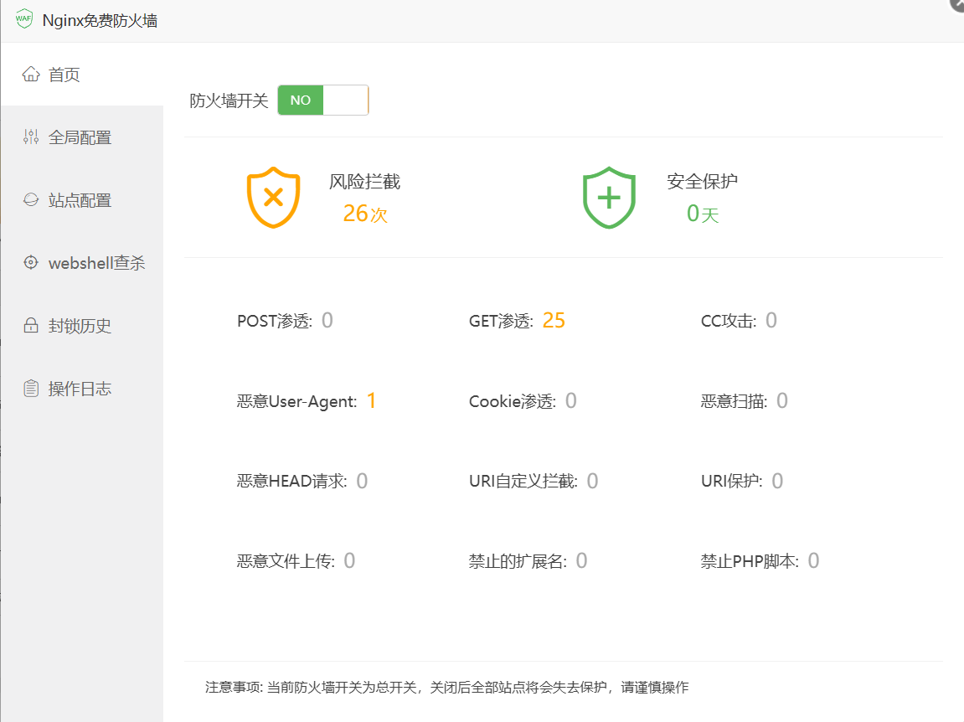The height and width of the screenshot is (722, 964).
Task: Click the sliders icon for 全局配置
Action: 31,137
